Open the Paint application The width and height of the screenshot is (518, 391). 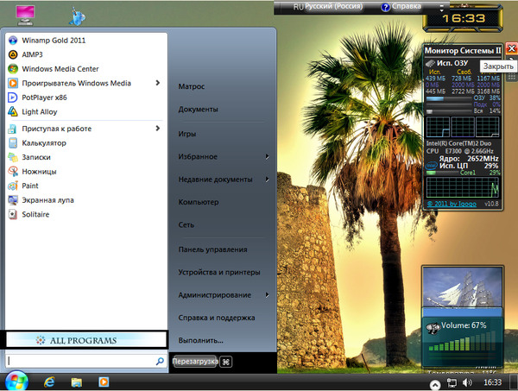[x=30, y=186]
